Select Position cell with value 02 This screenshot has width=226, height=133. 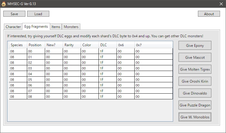[x=36, y=62]
